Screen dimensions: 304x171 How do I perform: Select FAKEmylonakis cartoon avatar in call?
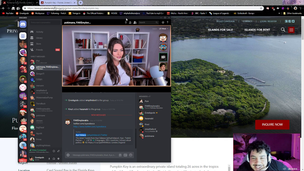click(x=163, y=38)
